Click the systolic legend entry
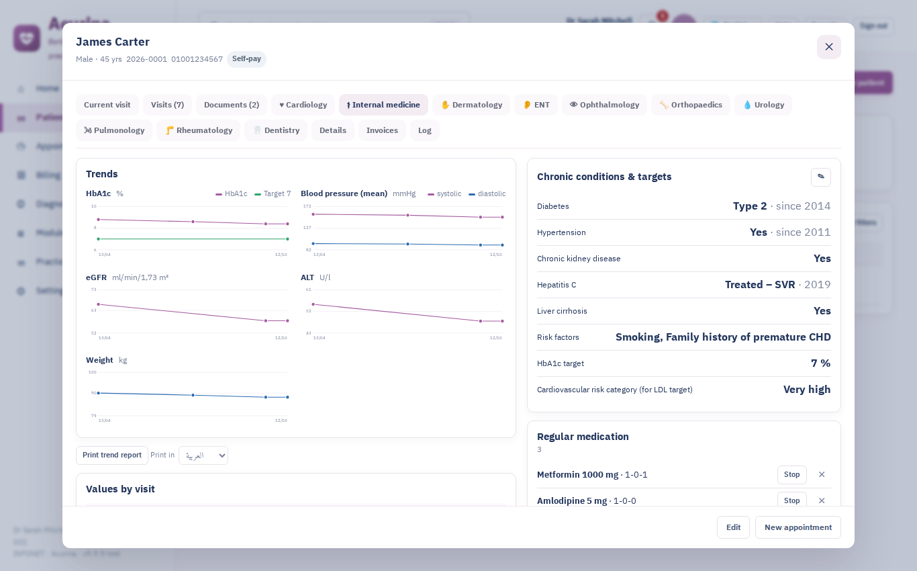The height and width of the screenshot is (571, 917). tap(444, 194)
